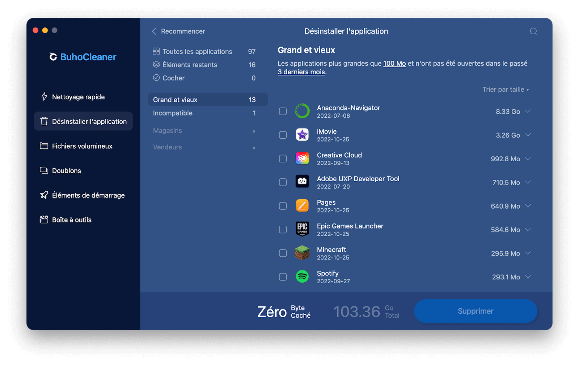Click the back chevron next to Recommencer

(154, 31)
